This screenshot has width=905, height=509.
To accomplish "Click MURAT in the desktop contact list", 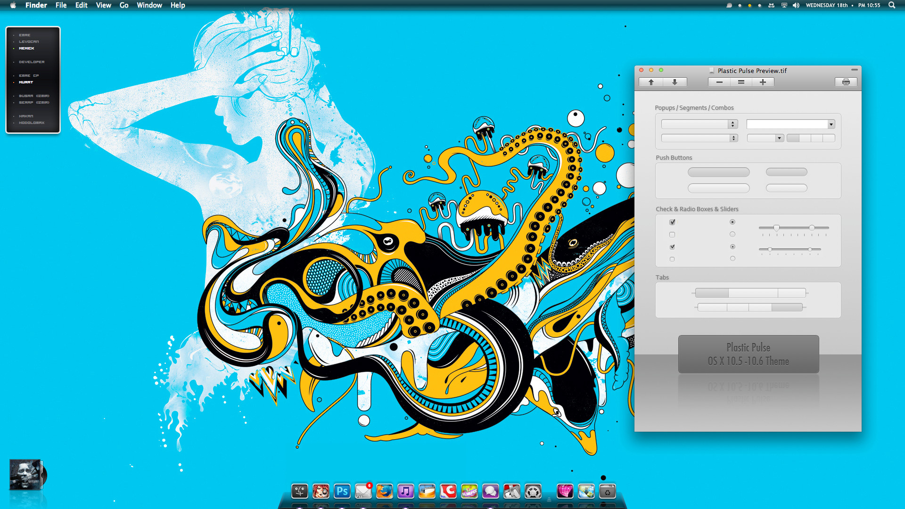I will [x=26, y=82].
